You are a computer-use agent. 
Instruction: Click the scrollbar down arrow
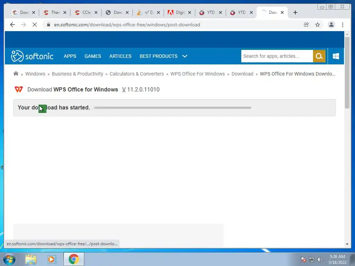[x=347, y=244]
